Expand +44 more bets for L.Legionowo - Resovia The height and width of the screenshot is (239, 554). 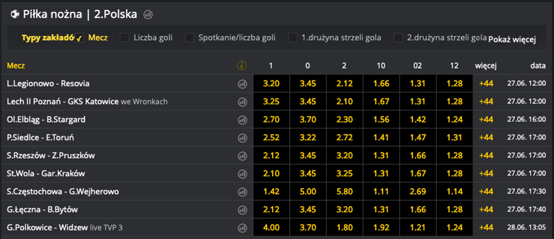[x=486, y=84]
